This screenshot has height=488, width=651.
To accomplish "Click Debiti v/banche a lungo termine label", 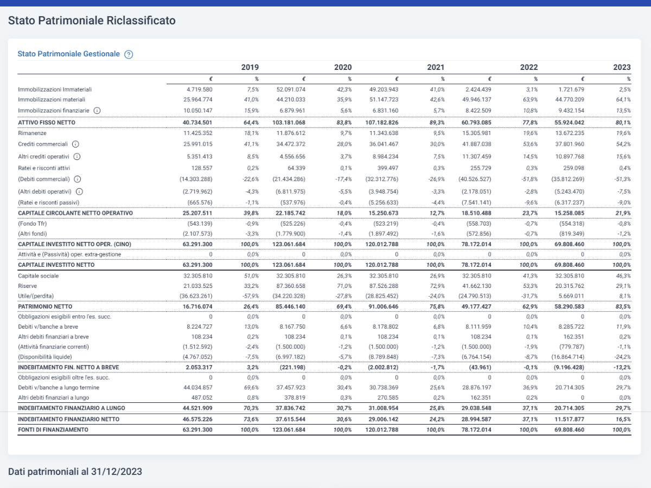I will 59,388.
